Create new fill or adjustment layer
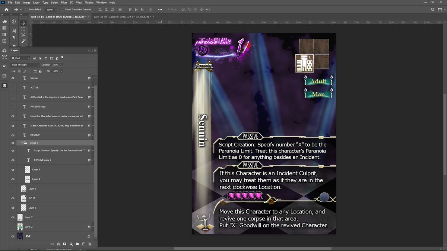This screenshot has height=251, width=447. coord(71,244)
